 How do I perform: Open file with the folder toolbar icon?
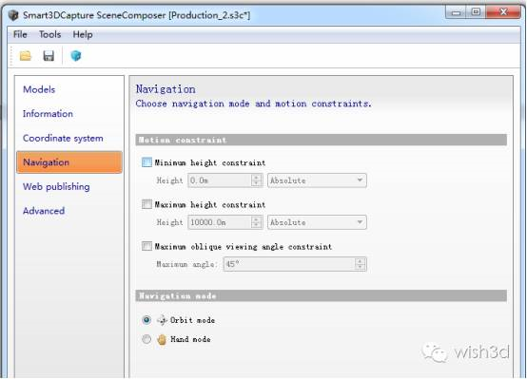pyautogui.click(x=25, y=56)
